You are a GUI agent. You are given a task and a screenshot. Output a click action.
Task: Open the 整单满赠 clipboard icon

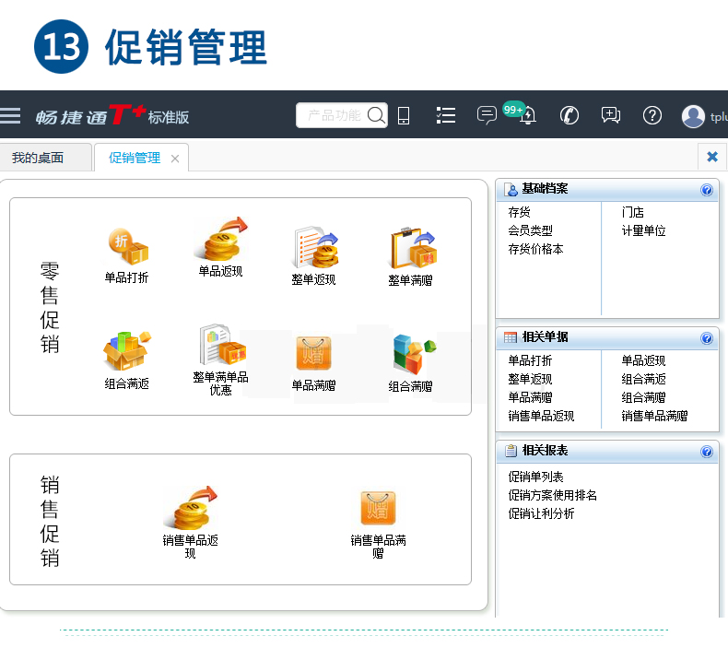(411, 250)
